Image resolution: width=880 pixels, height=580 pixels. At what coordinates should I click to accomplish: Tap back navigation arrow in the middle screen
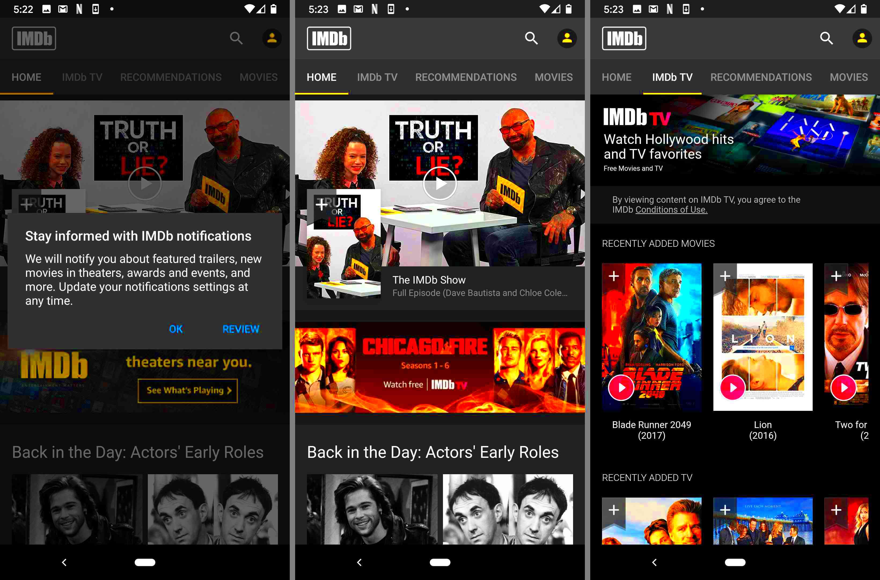point(359,562)
